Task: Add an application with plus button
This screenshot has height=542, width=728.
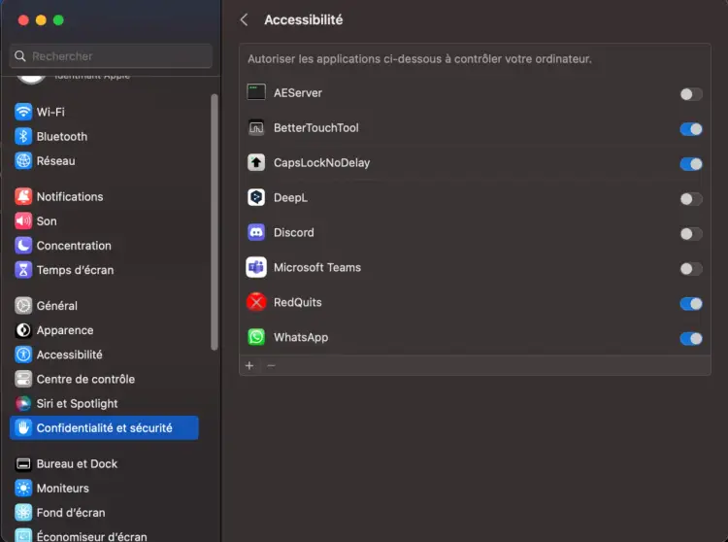Action: pos(249,366)
